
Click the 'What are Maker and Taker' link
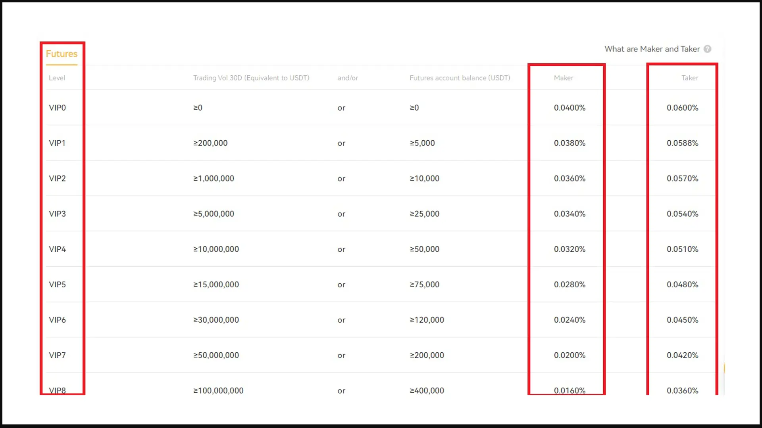click(652, 49)
